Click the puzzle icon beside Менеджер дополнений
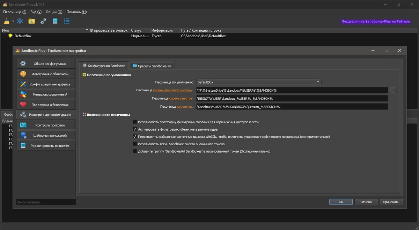The image size is (419, 230). point(23,94)
